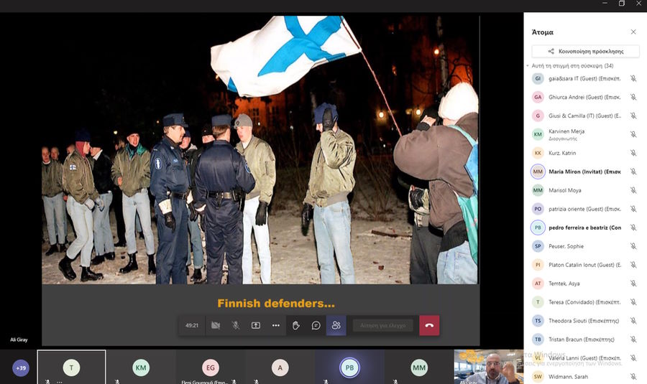Unmute the microphone in the call toolbar
647x384 pixels.
pyautogui.click(x=235, y=325)
